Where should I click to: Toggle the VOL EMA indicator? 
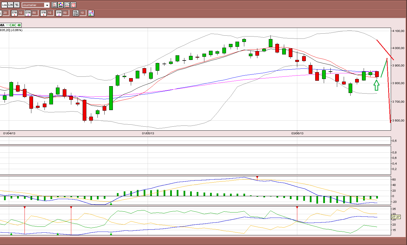[76, 13]
